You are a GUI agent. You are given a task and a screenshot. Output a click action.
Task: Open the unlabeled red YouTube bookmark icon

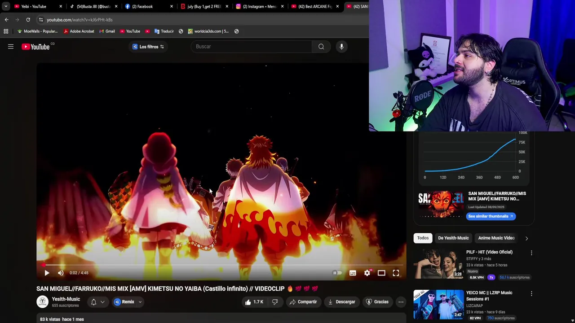click(x=147, y=31)
